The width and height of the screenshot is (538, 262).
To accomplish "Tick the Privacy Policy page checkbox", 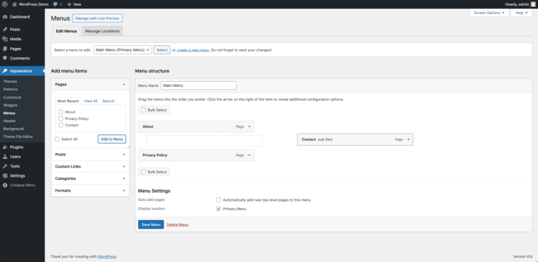I will click(61, 118).
